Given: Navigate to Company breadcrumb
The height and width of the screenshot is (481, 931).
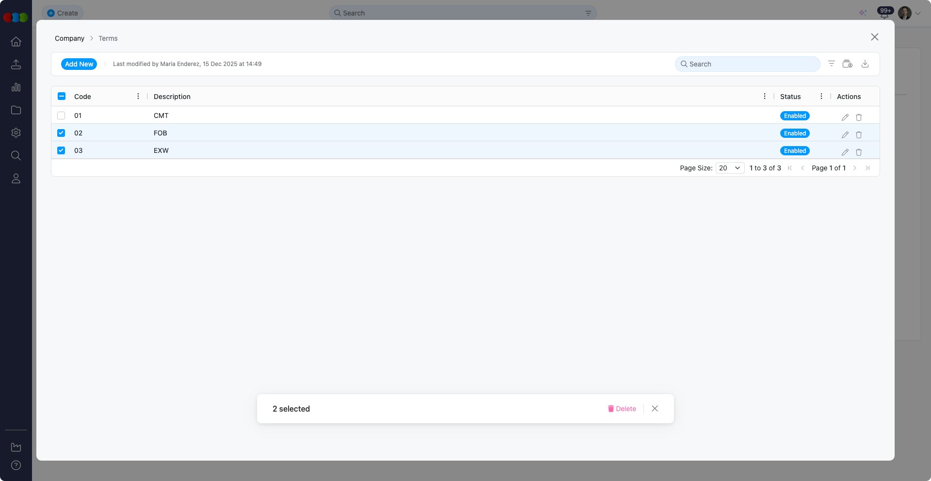Looking at the screenshot, I should 69,38.
